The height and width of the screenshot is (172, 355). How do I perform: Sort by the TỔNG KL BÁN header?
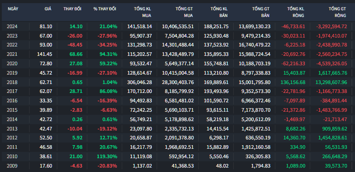(x=219, y=12)
